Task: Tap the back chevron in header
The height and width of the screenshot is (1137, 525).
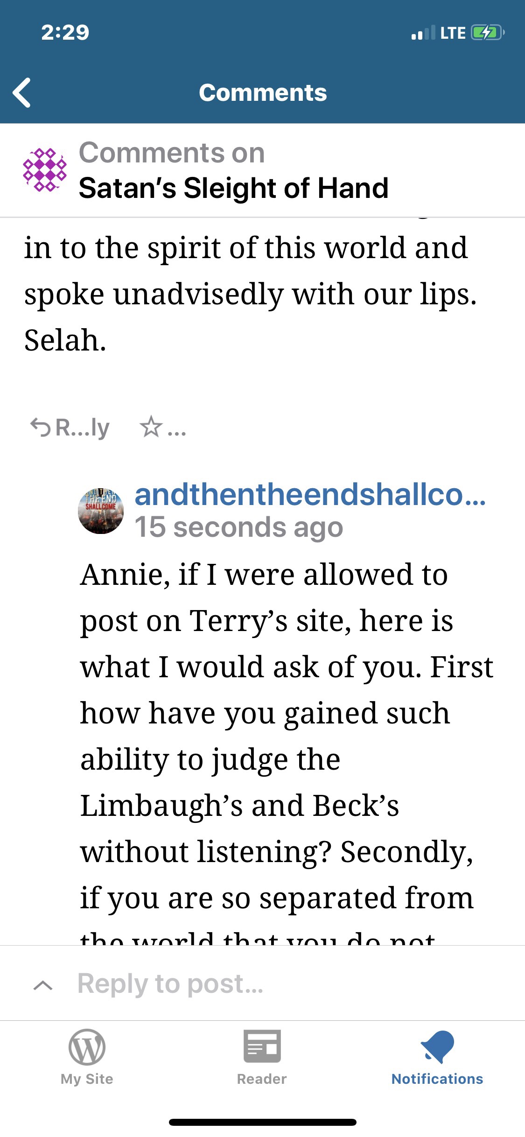Action: [22, 92]
